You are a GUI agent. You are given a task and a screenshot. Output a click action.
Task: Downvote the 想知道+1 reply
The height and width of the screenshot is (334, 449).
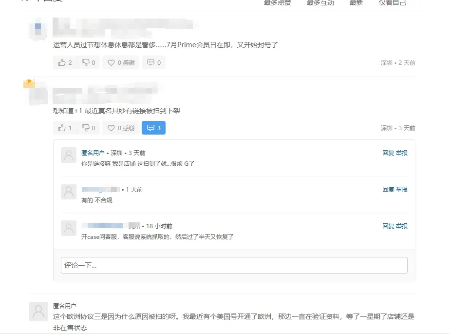pyautogui.click(x=89, y=128)
